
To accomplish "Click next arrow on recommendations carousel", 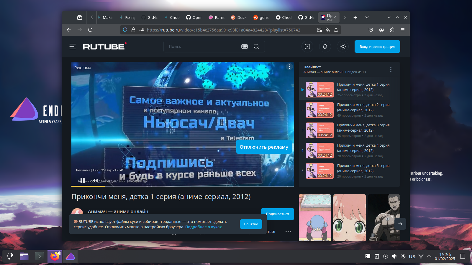I will click(x=400, y=224).
